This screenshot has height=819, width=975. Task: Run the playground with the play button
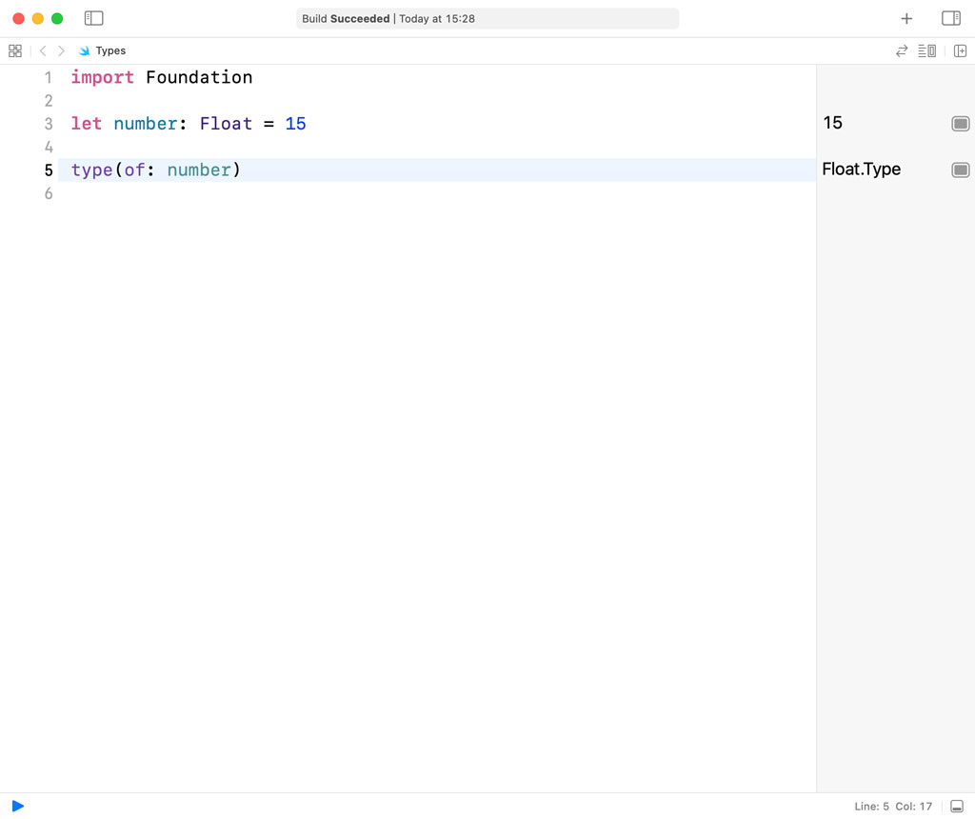click(17, 806)
